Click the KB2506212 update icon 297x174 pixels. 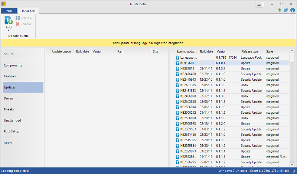click(178, 113)
